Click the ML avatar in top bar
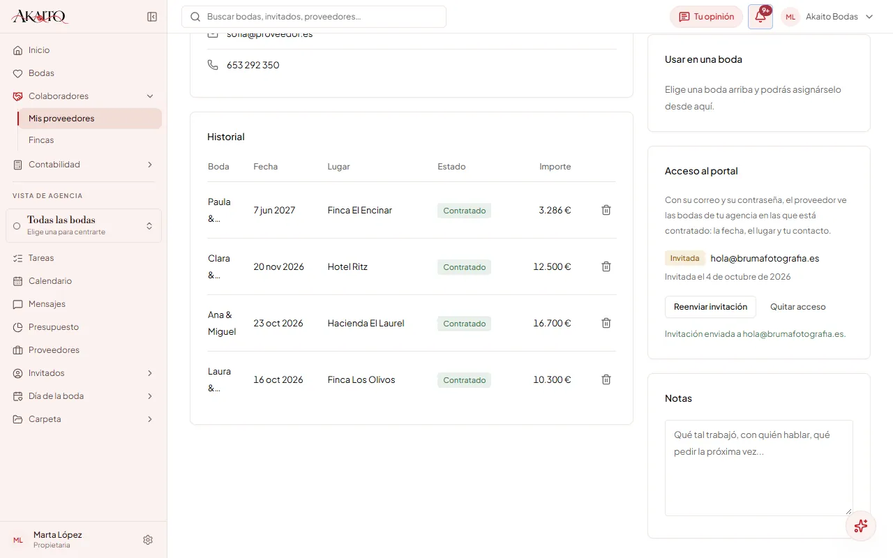This screenshot has height=558, width=893. (x=790, y=17)
